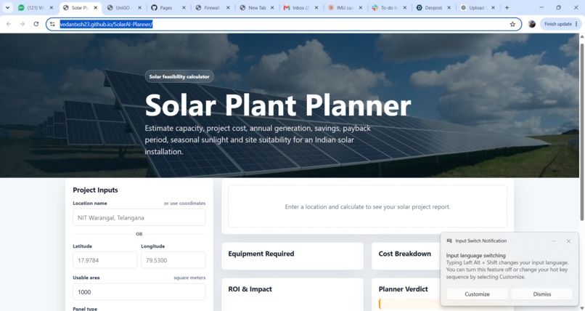Image resolution: width=585 pixels, height=311 pixels.
Task: Open site information icon in address bar
Action: pyautogui.click(x=52, y=24)
